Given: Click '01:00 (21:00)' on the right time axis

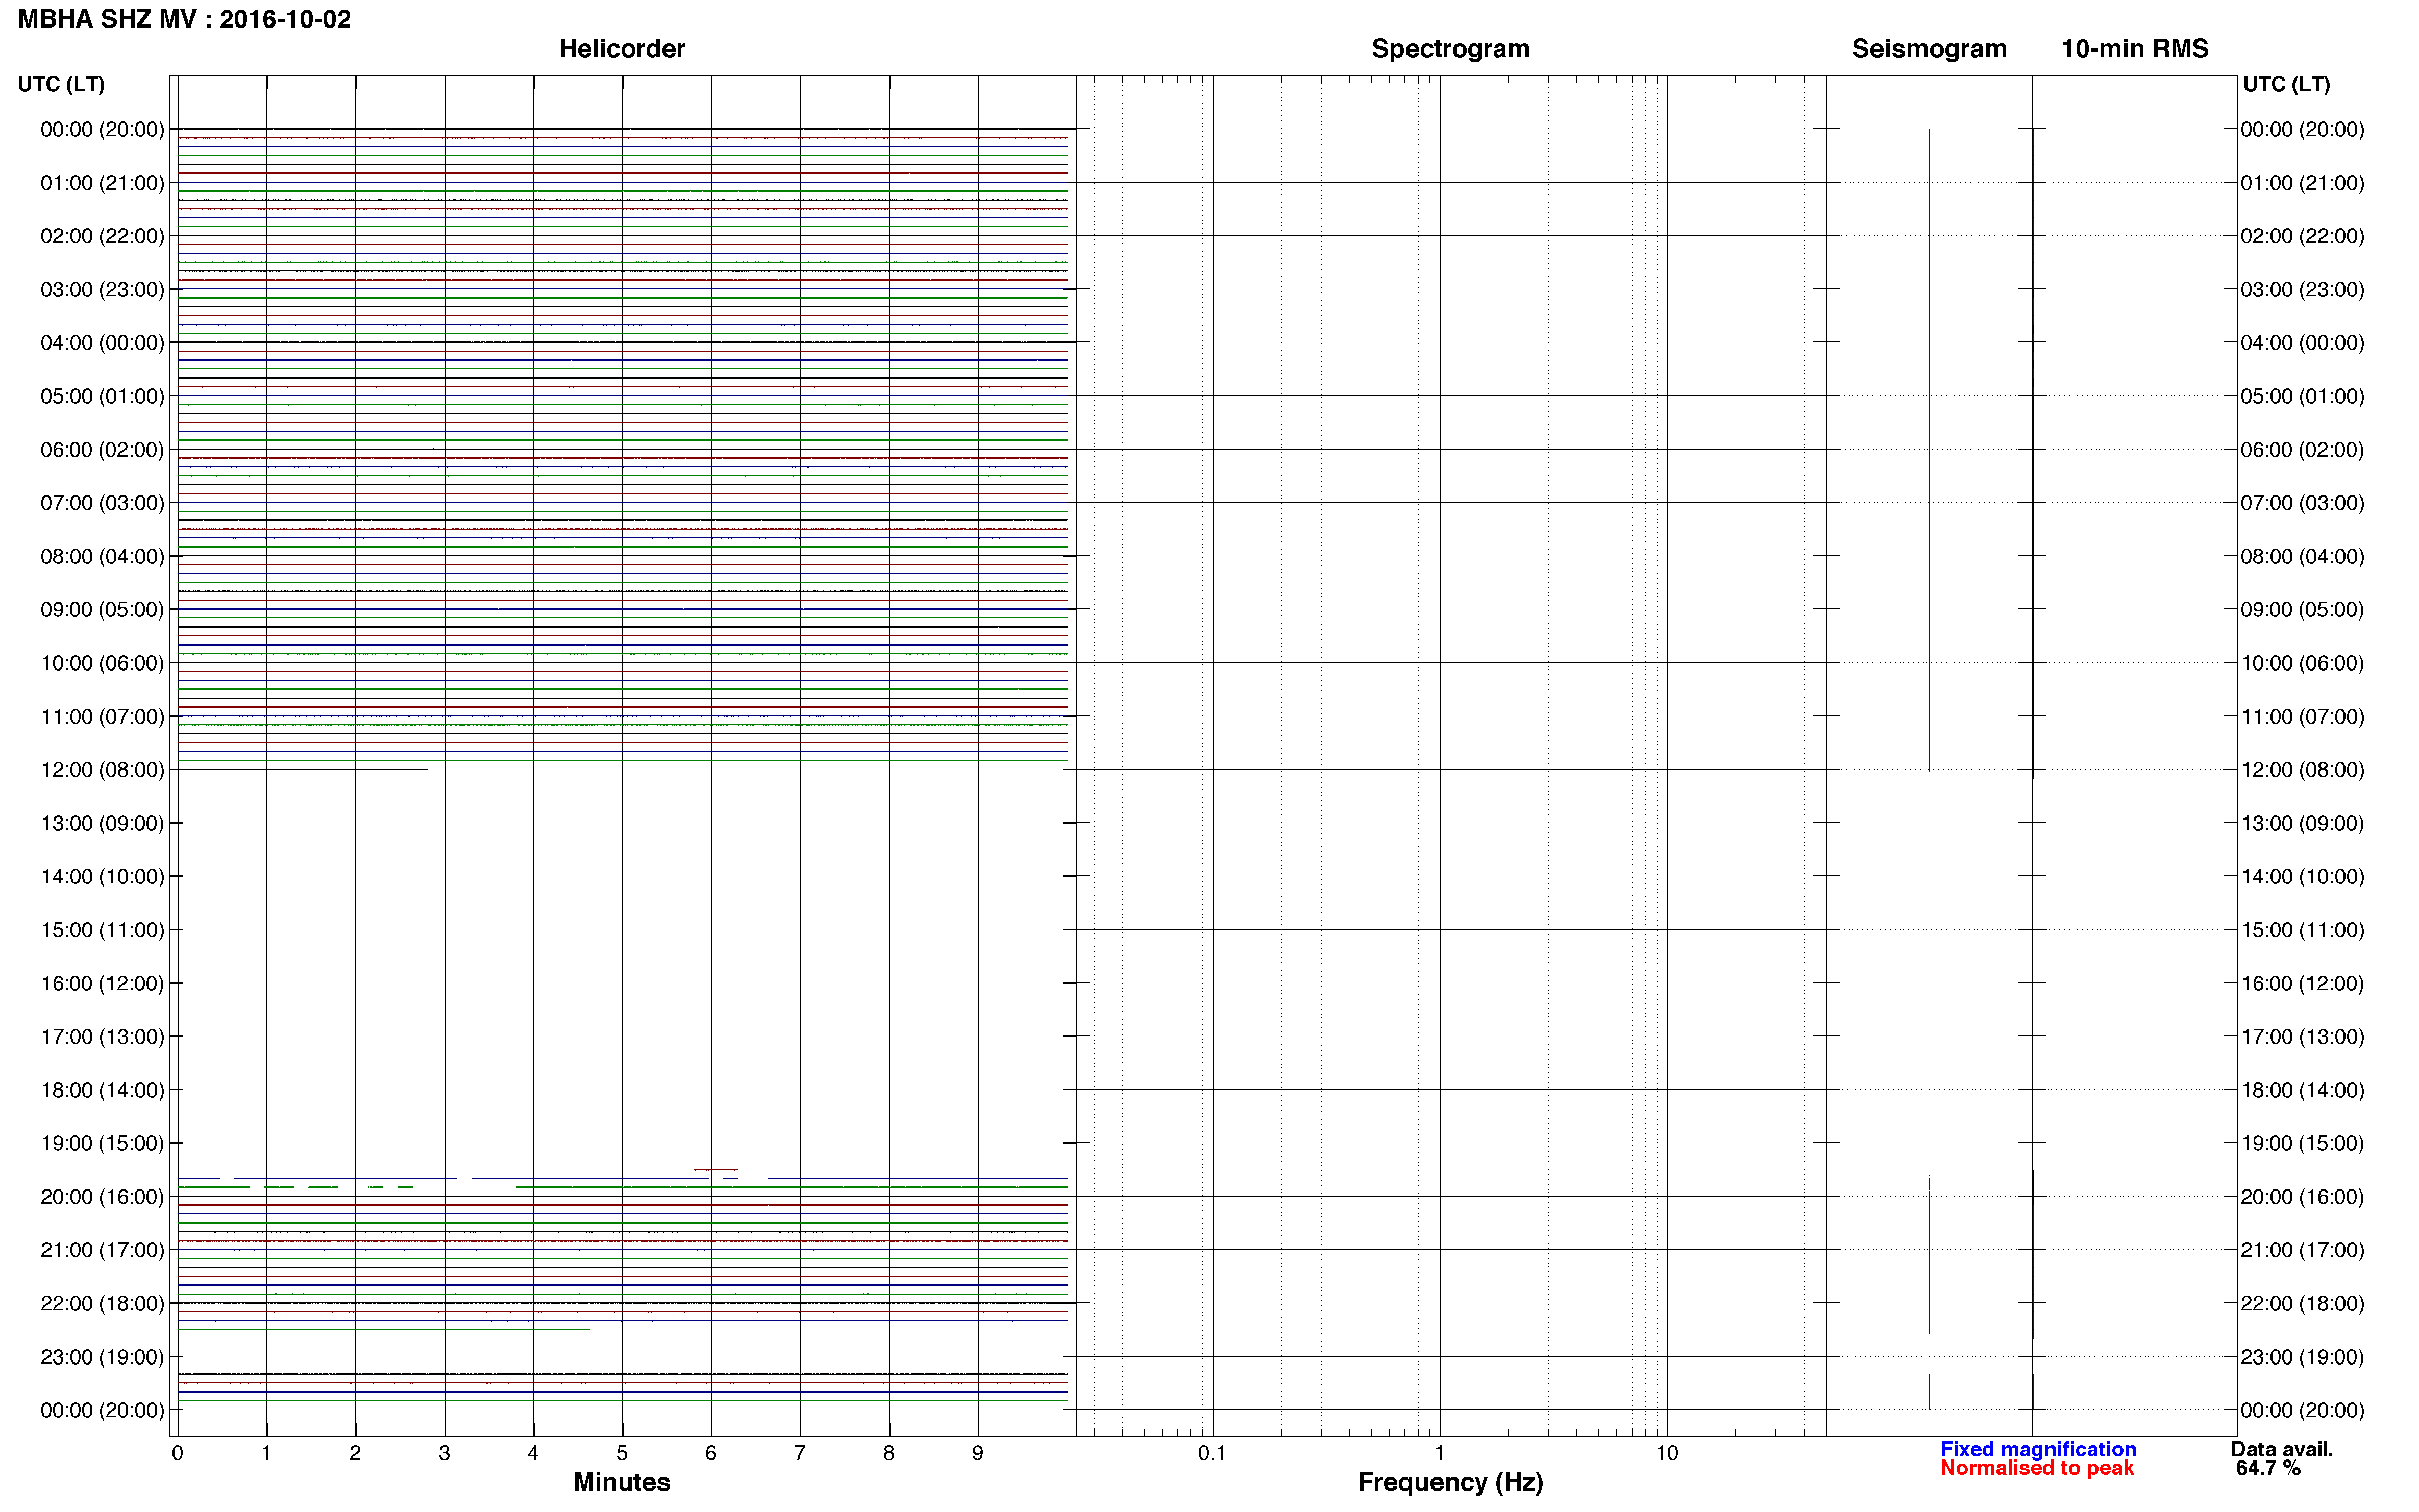Looking at the screenshot, I should [2302, 183].
